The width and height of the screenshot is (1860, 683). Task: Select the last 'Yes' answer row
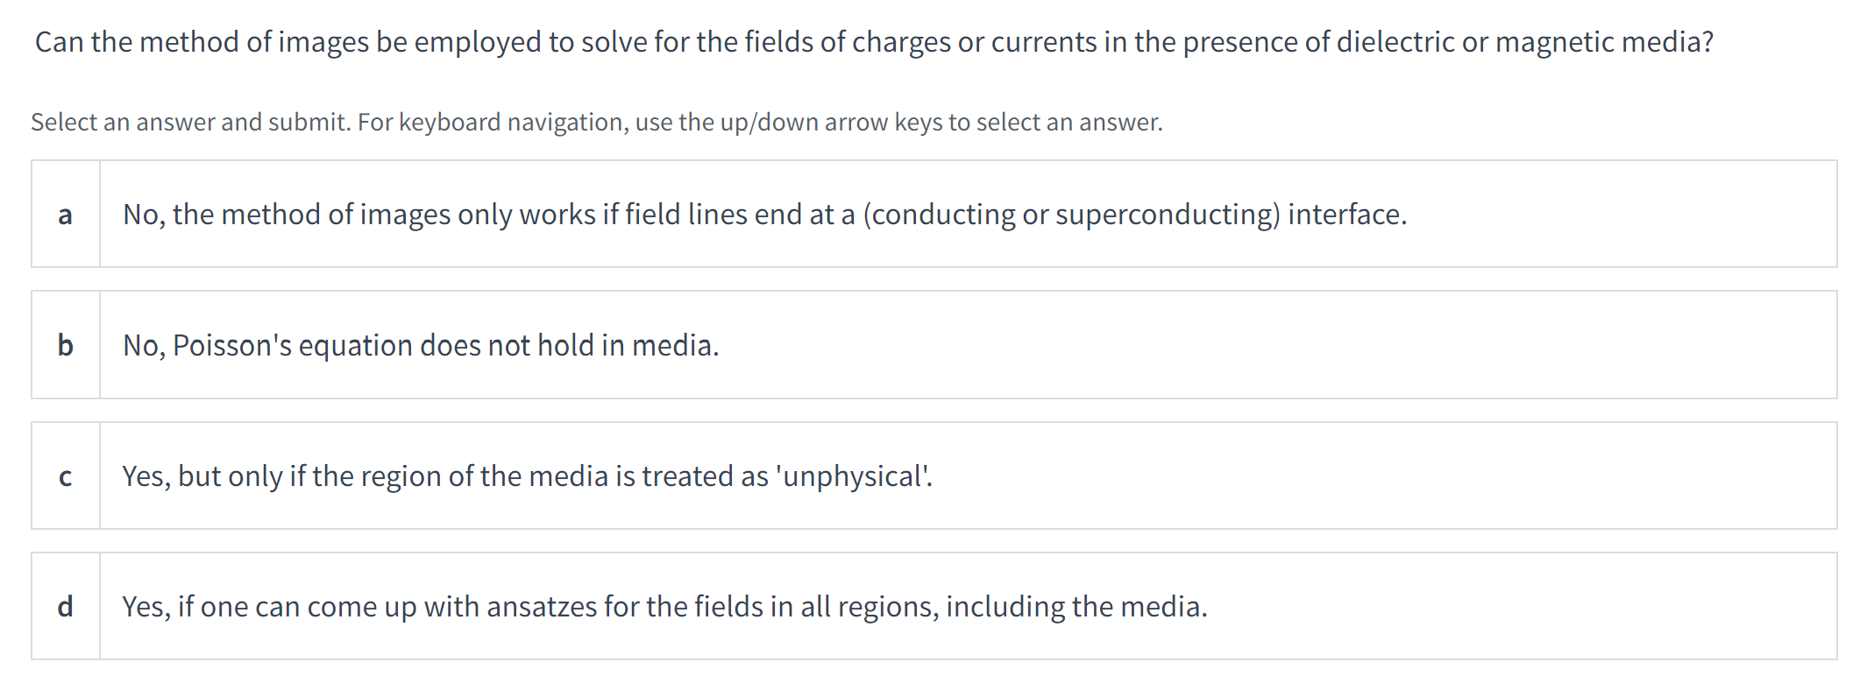click(x=877, y=604)
